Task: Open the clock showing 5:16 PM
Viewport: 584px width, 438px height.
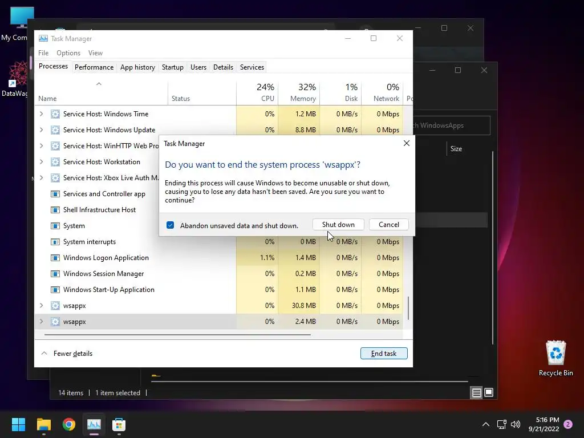Action: pyautogui.click(x=544, y=424)
